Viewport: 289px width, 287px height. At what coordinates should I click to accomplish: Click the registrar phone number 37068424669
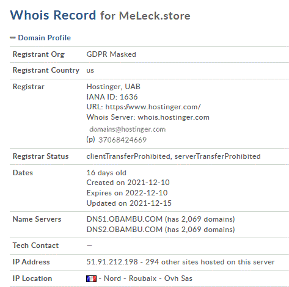(x=122, y=140)
